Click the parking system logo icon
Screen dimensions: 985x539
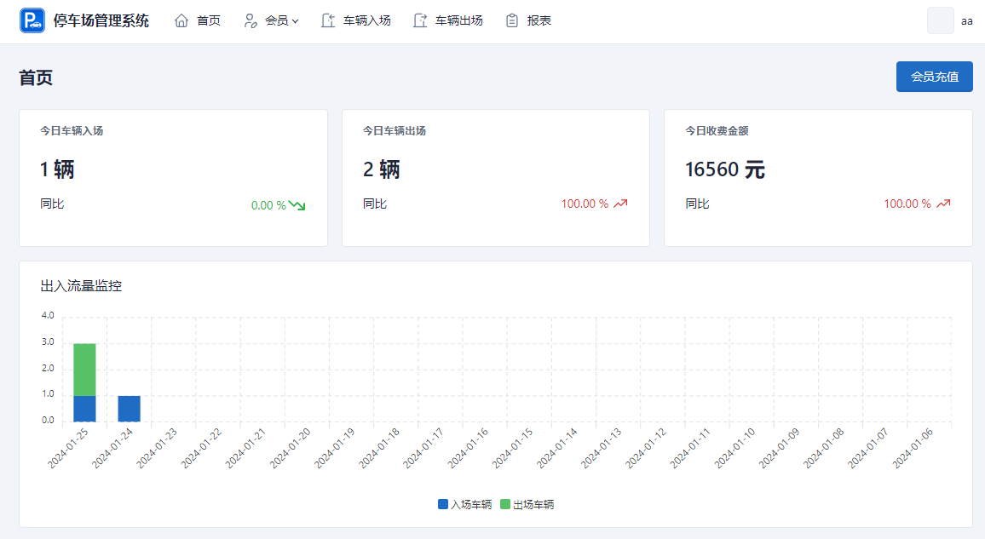[x=32, y=20]
